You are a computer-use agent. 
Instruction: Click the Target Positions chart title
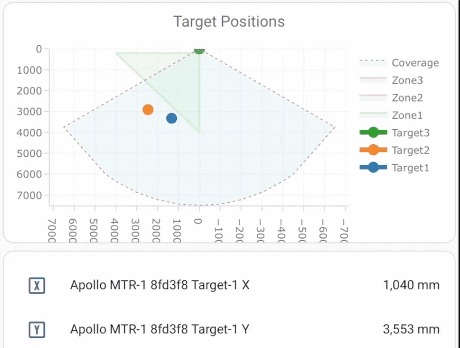click(229, 21)
